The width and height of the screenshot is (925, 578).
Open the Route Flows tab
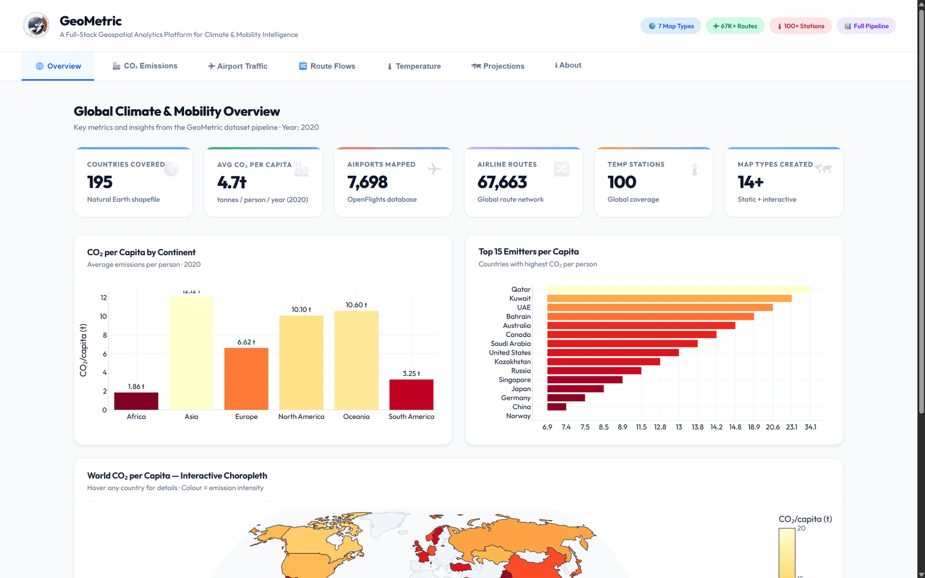click(x=327, y=66)
